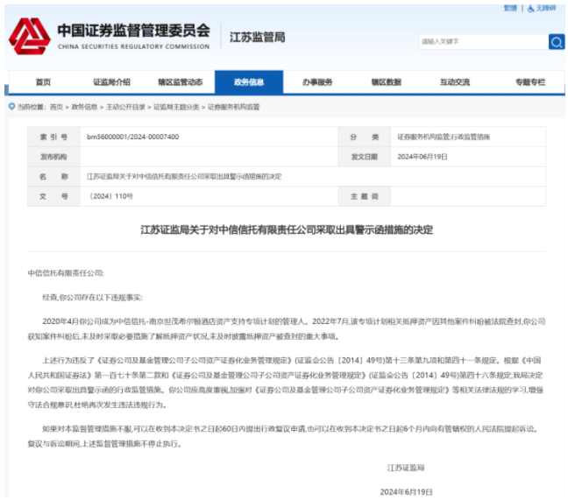Click the document number 〔2024〕110号
The image size is (568, 500).
click(111, 196)
